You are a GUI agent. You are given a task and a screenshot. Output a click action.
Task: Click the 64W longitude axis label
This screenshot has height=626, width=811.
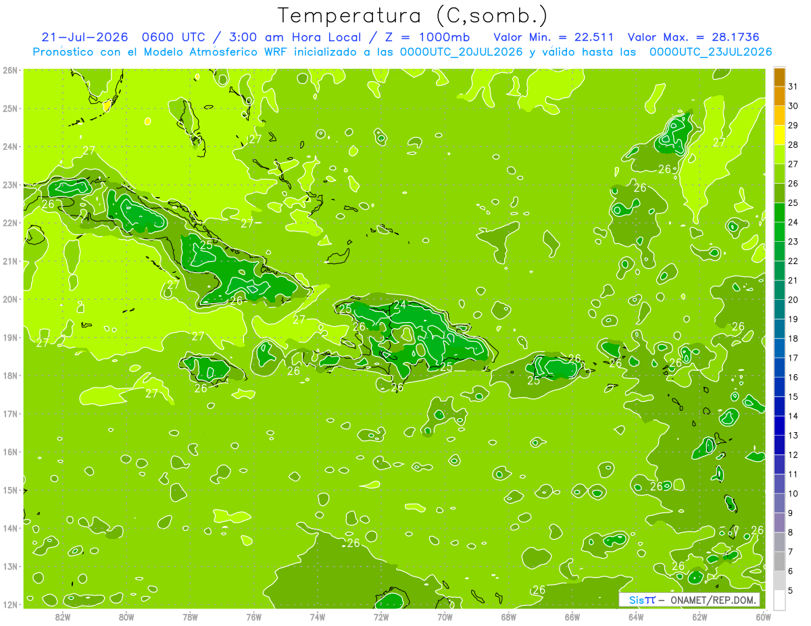tap(636, 617)
